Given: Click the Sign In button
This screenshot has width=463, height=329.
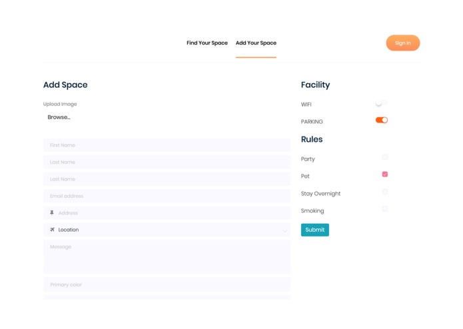Looking at the screenshot, I should tap(403, 43).
